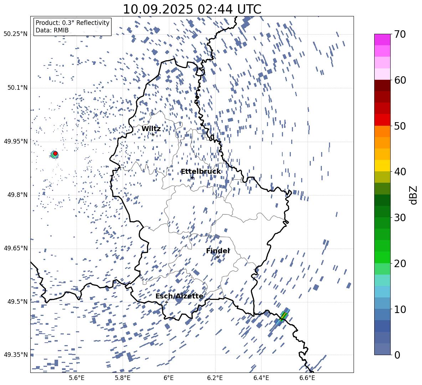Click the 6.2°E longitude label
The width and height of the screenshot is (422, 385).
pyautogui.click(x=215, y=378)
